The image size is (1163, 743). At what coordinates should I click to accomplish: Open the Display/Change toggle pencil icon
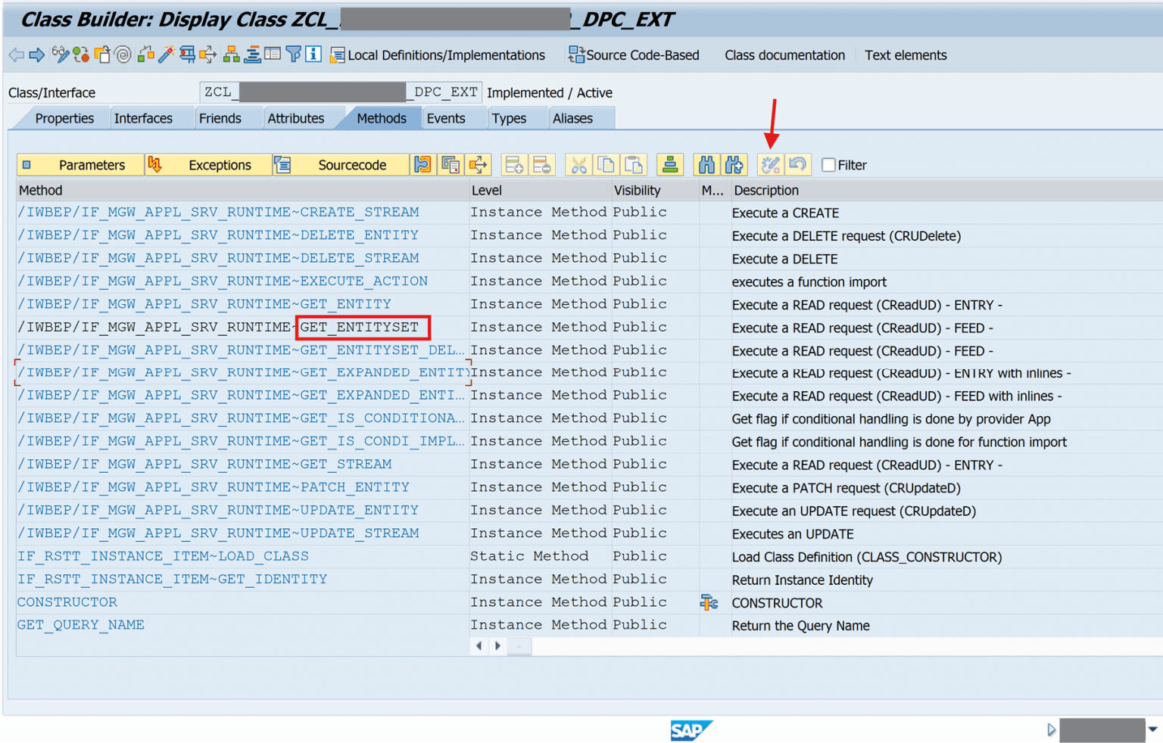pyautogui.click(x=59, y=54)
